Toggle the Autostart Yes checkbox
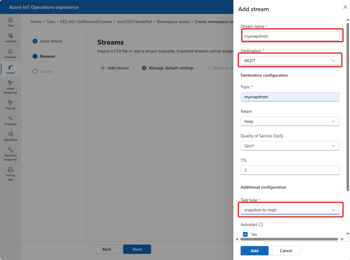 245,234
